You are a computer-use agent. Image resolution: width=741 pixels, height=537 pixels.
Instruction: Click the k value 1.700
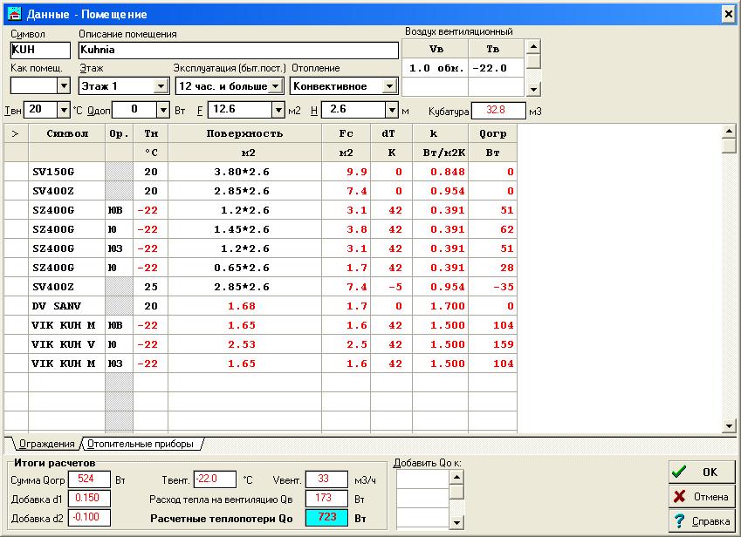click(x=441, y=306)
